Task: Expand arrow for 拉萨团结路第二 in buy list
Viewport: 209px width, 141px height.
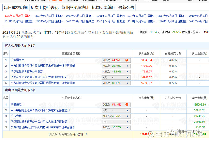Action: pos(127,83)
